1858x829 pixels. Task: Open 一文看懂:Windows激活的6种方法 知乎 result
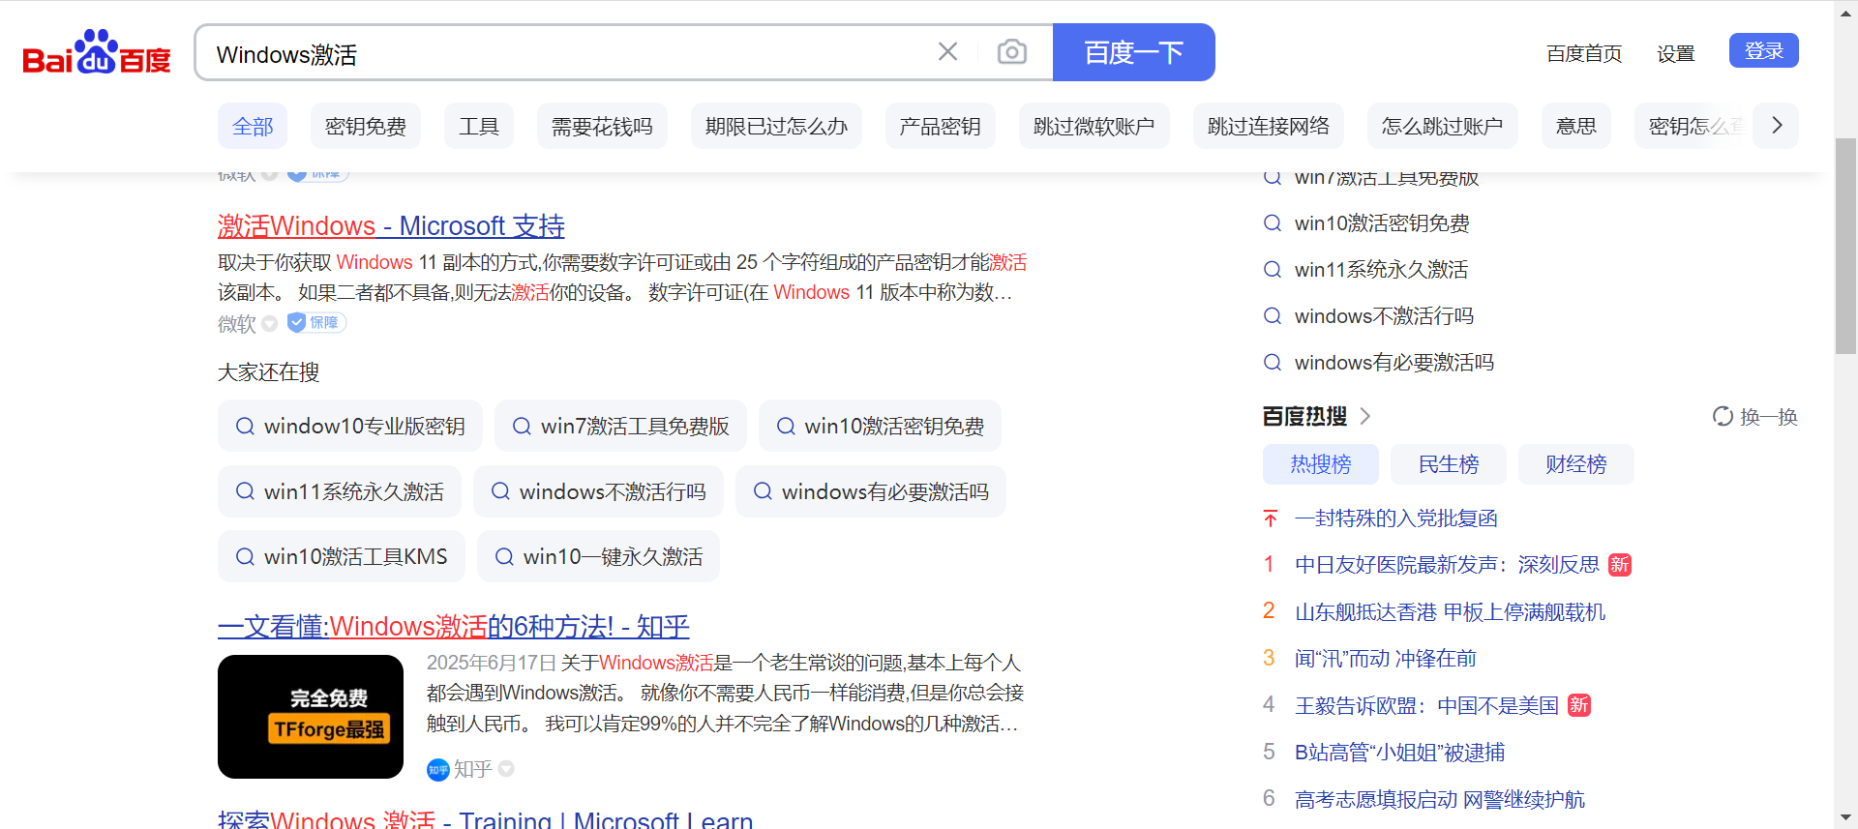tap(453, 626)
